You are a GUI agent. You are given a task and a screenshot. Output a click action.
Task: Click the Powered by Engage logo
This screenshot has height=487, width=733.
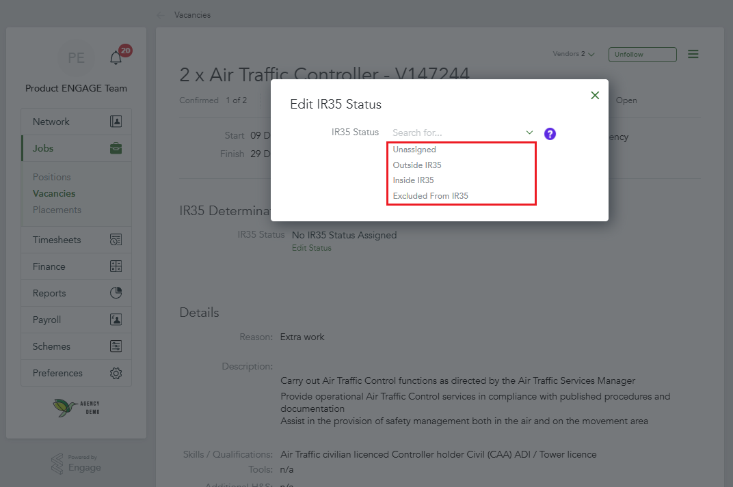(x=76, y=463)
